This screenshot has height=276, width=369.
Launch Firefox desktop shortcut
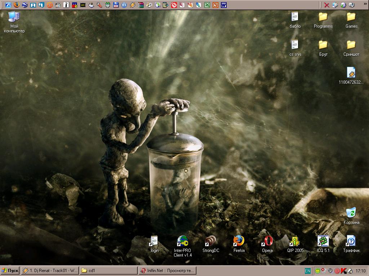pos(239,244)
